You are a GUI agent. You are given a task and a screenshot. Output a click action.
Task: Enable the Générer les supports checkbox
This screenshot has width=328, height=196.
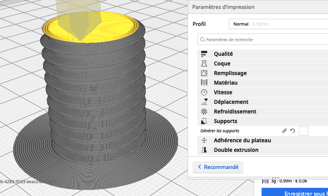[303, 131]
